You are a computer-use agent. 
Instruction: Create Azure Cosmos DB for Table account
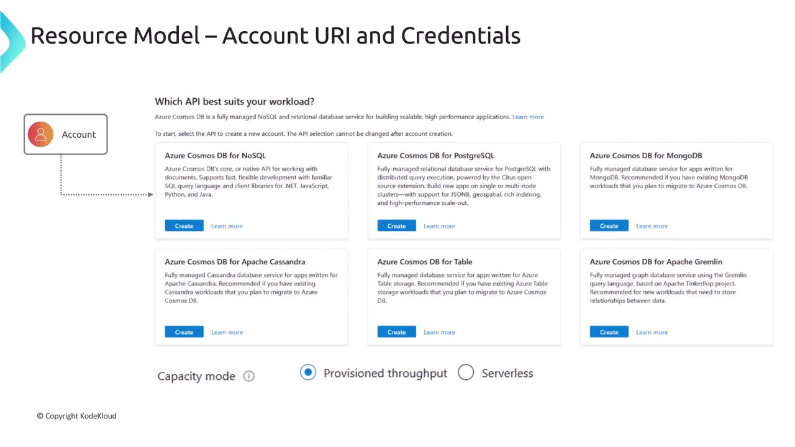(396, 332)
